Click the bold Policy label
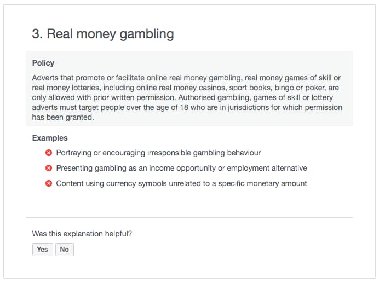Screen dimensions: 379x284 pyautogui.click(x=43, y=63)
